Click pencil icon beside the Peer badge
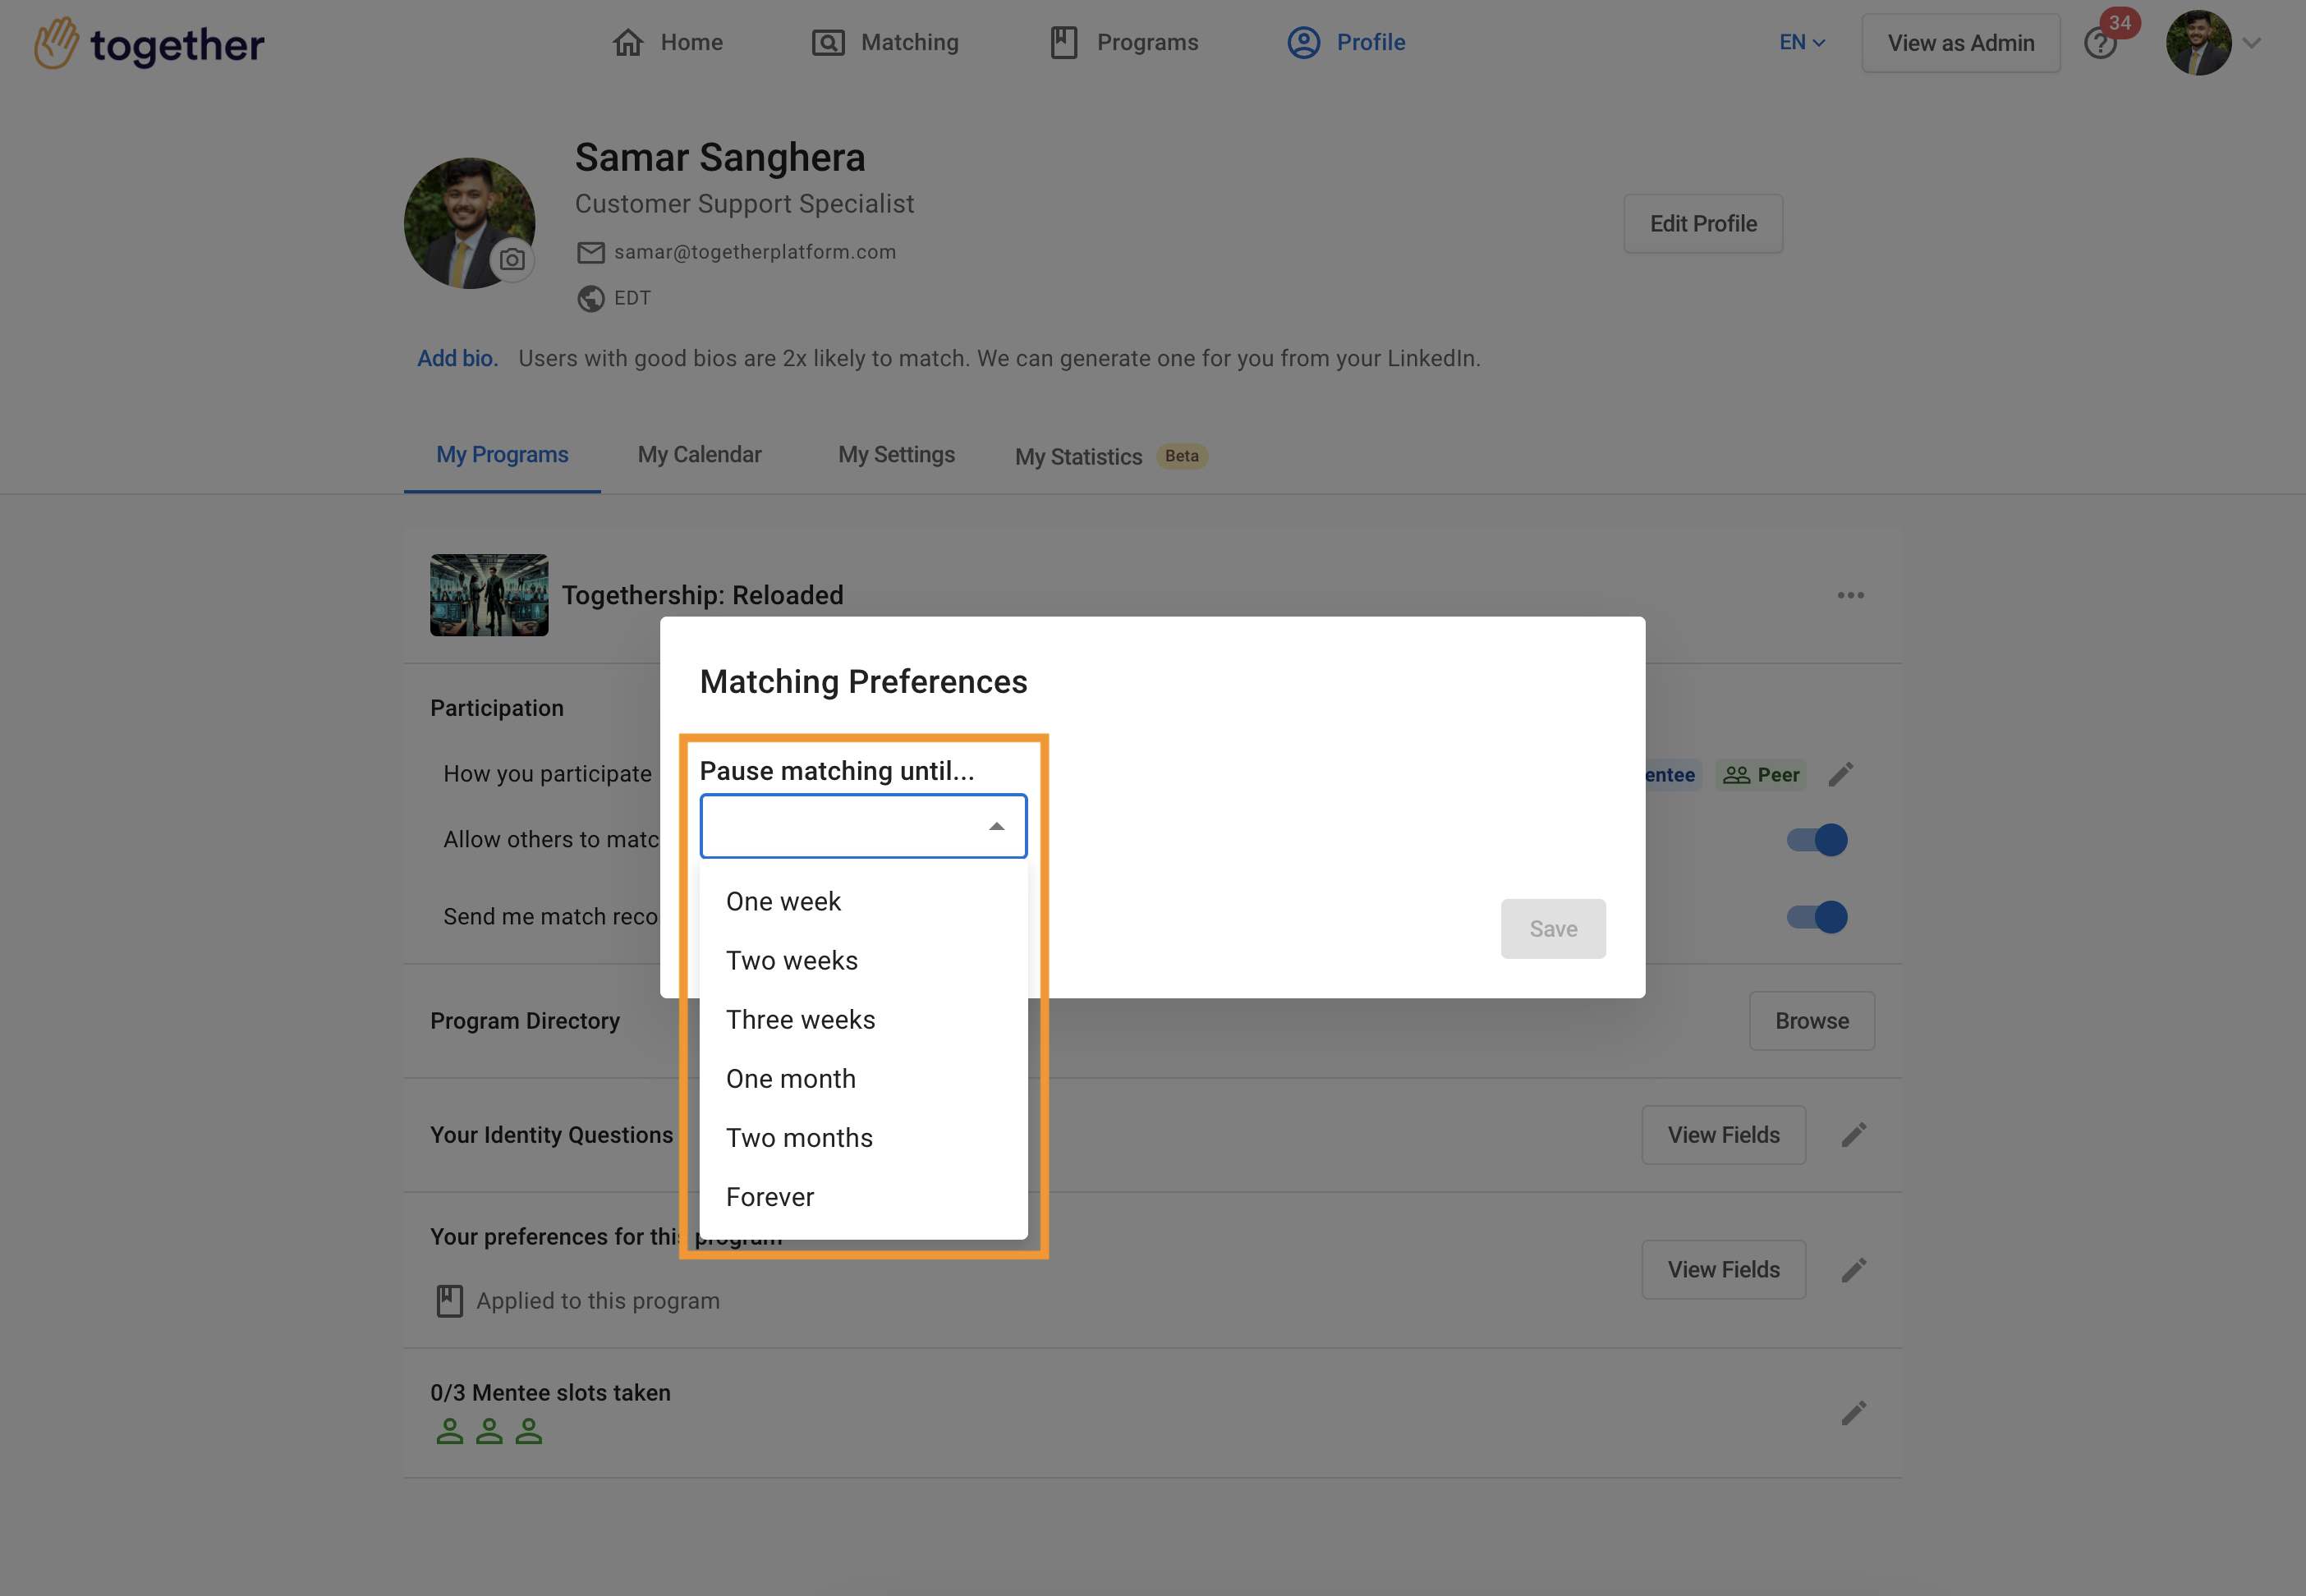The width and height of the screenshot is (2306, 1596). tap(1841, 774)
